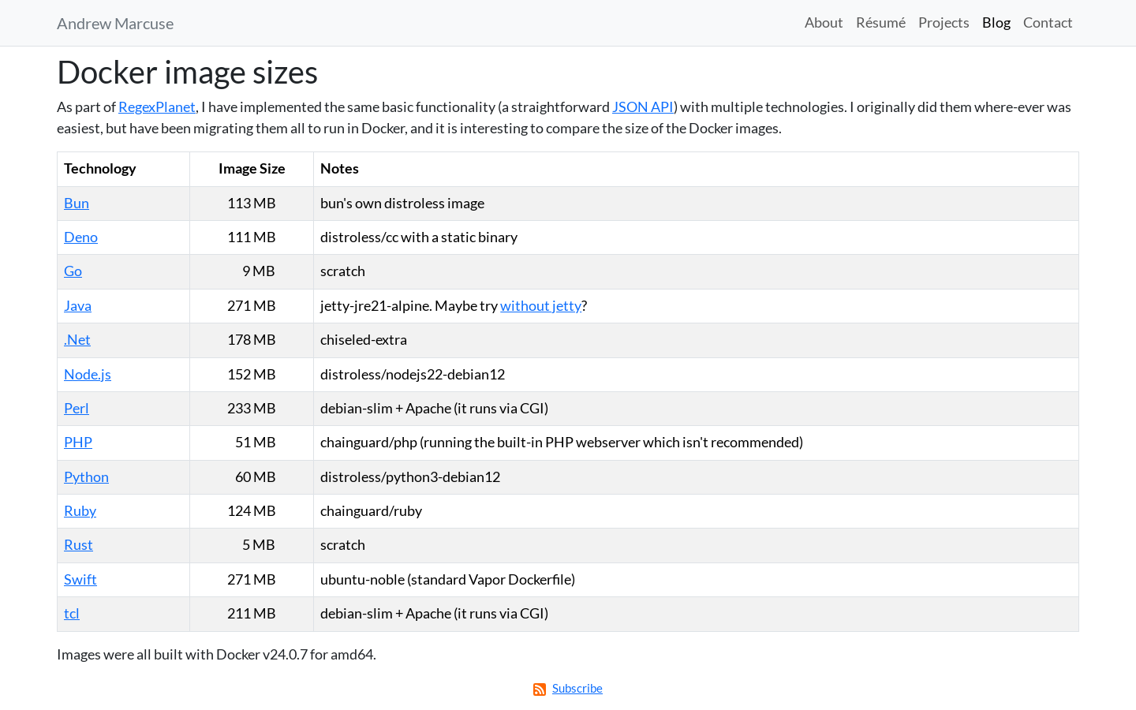Screen dimensions: 1136x710
Task: Click the '211 MB' size cell
Action: pos(252,614)
